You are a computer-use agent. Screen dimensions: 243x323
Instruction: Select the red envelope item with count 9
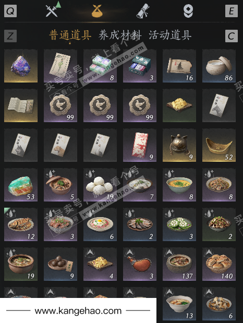(x=140, y=145)
